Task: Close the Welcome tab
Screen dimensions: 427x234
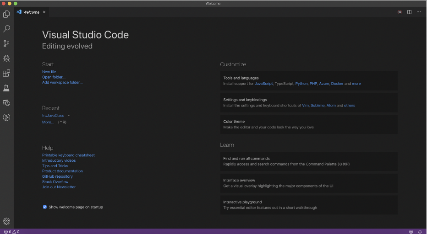Action: pos(44,12)
